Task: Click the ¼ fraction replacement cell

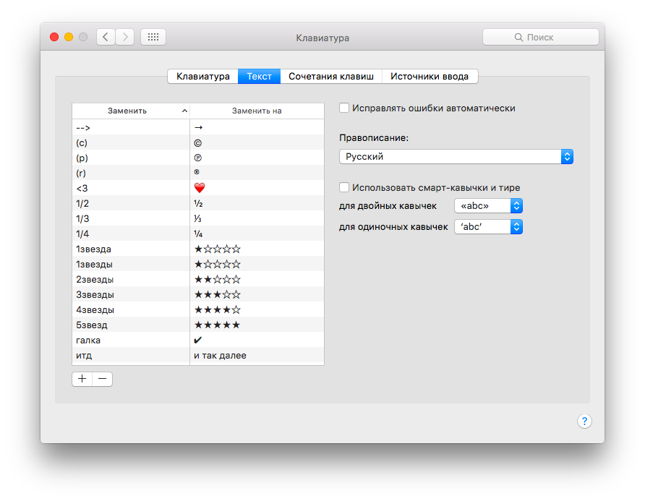Action: click(x=257, y=234)
